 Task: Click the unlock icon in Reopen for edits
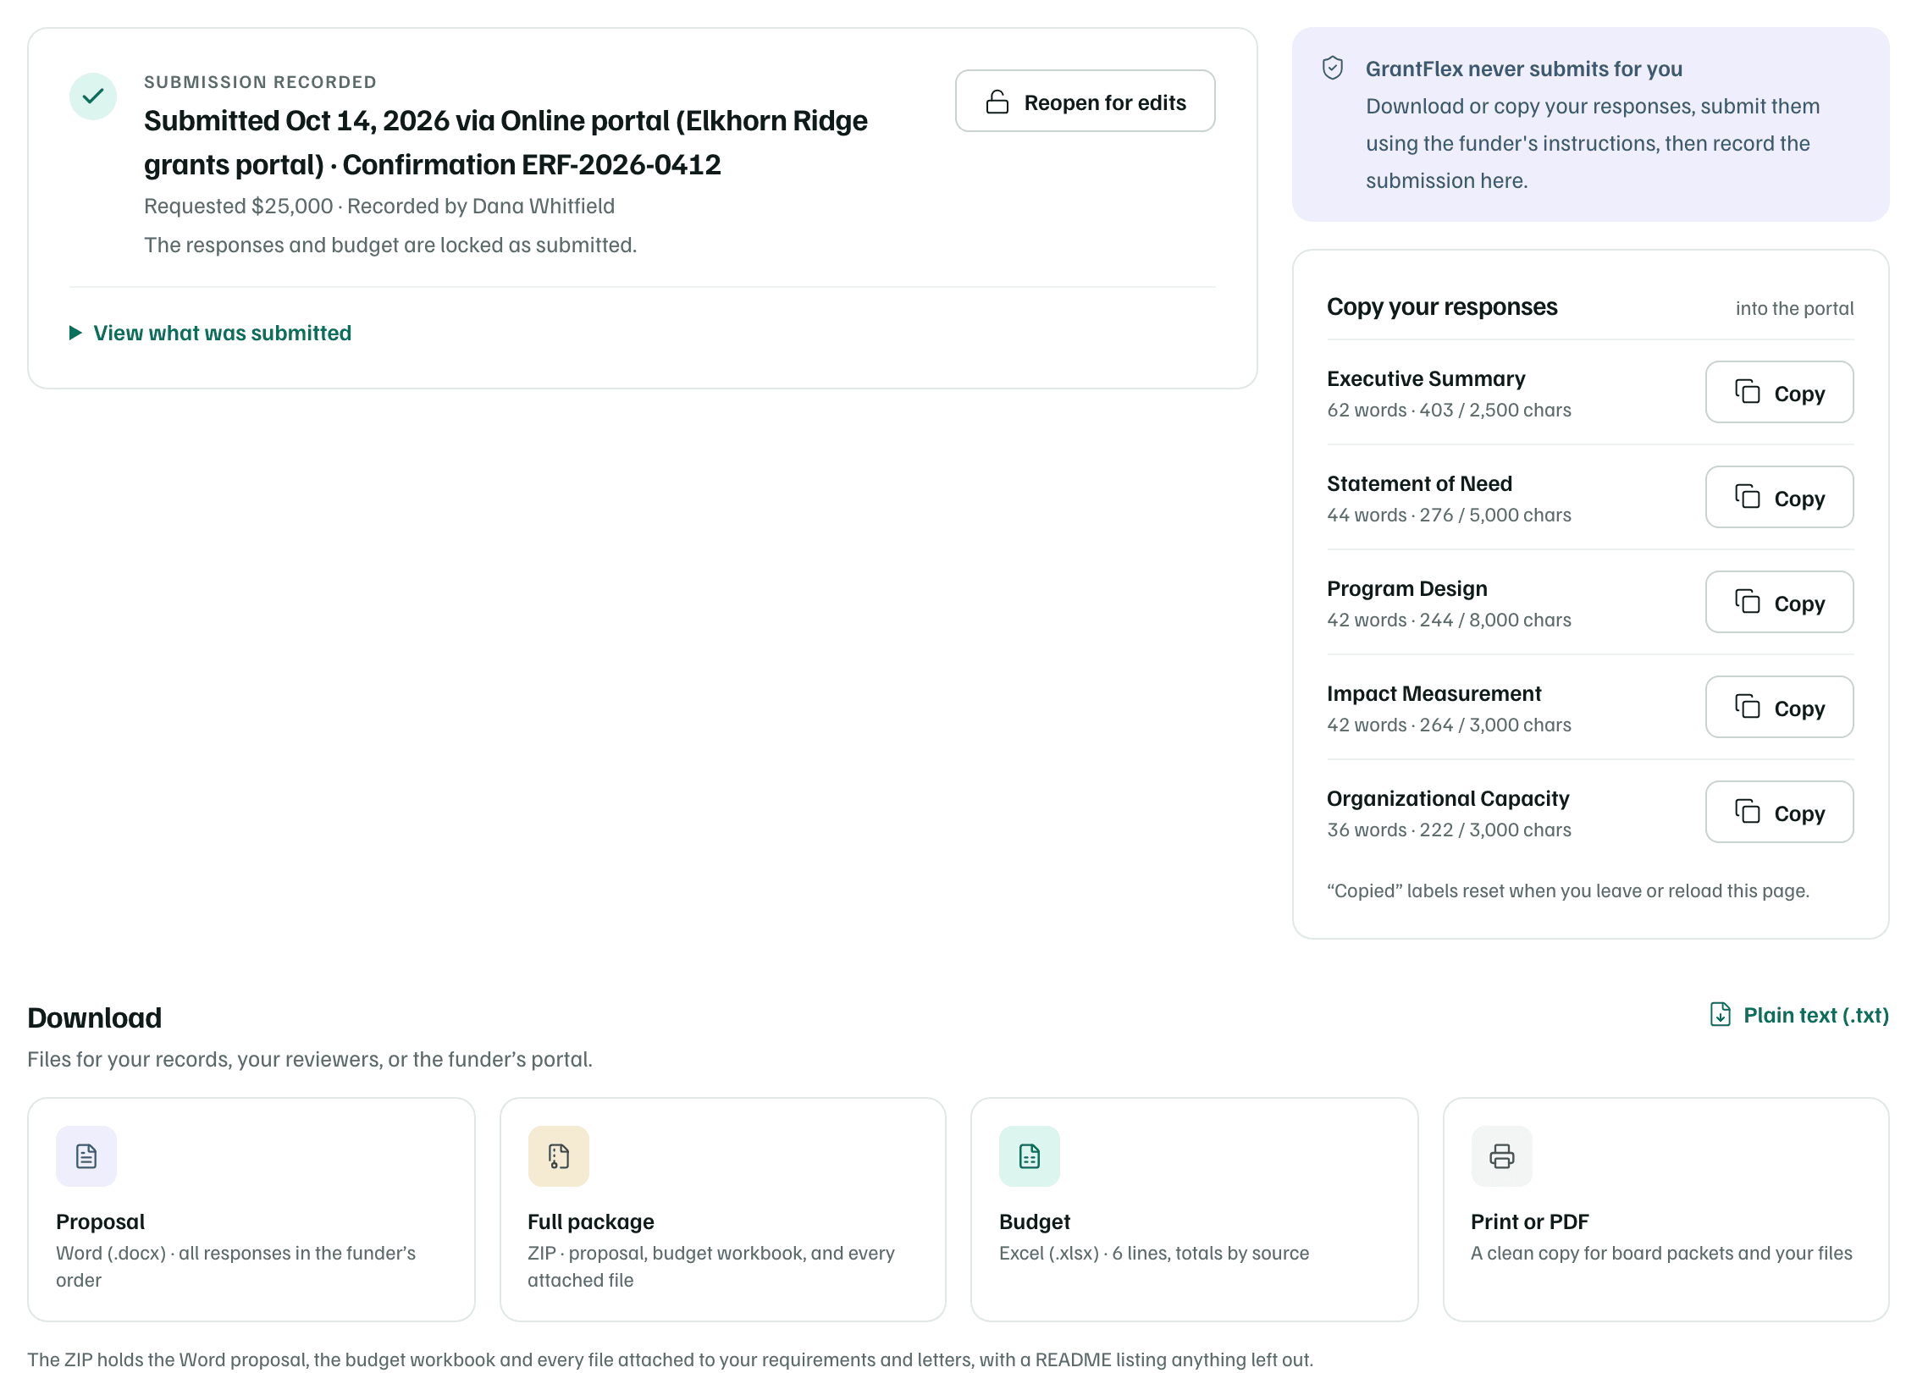pyautogui.click(x=997, y=102)
